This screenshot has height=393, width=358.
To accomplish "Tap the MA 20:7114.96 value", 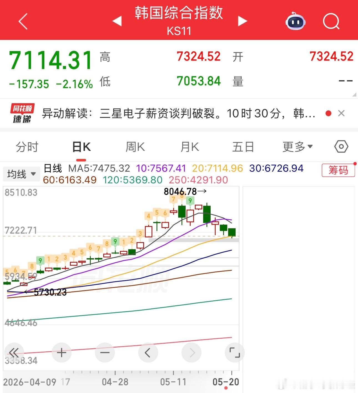I will click(218, 168).
